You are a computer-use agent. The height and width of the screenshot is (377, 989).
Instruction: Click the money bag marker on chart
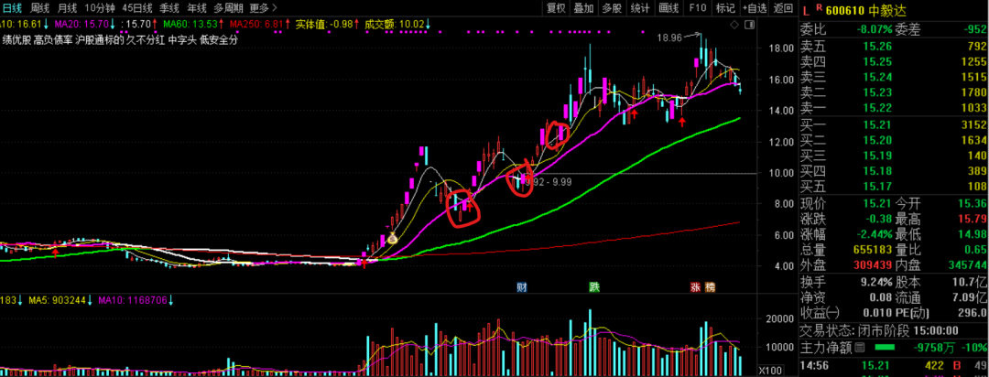click(392, 238)
